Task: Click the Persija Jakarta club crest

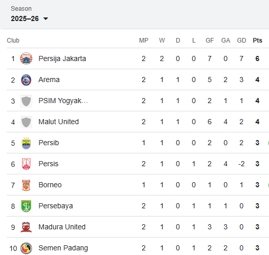Action: [x=26, y=58]
